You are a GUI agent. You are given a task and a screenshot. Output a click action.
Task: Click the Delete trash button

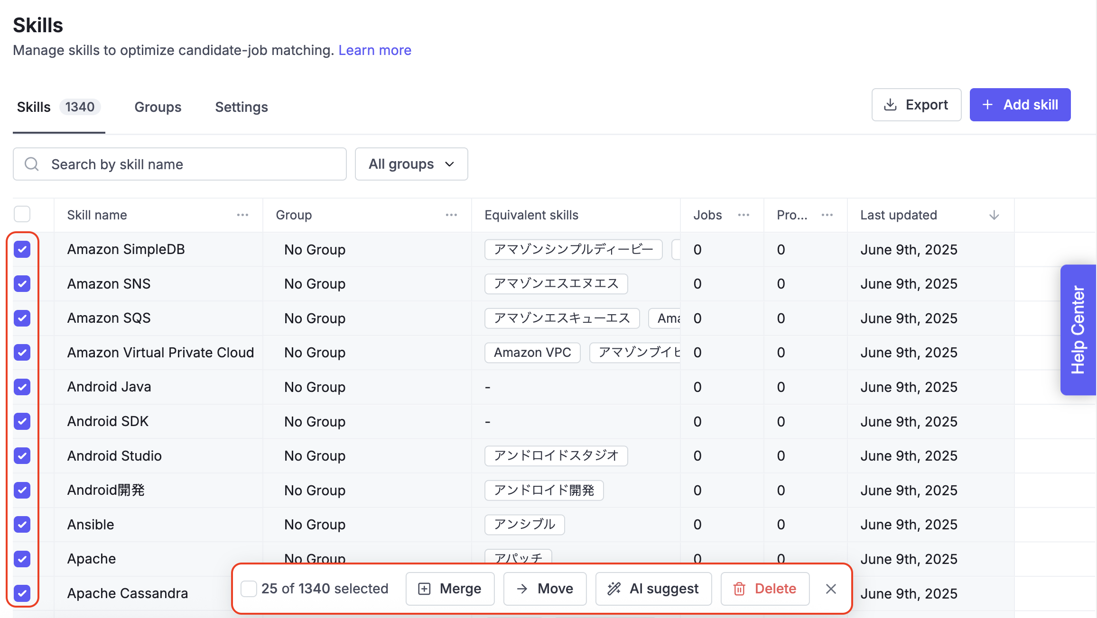tap(765, 589)
